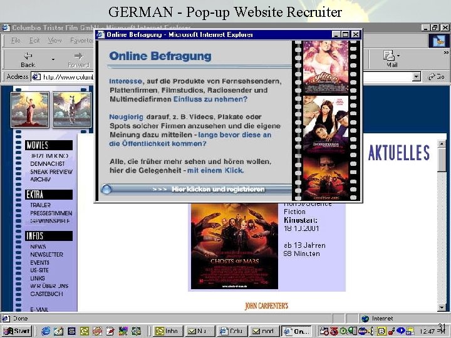Open the Back button history dropdown arrow
Viewport: 451px width, 338px height.
(53, 59)
